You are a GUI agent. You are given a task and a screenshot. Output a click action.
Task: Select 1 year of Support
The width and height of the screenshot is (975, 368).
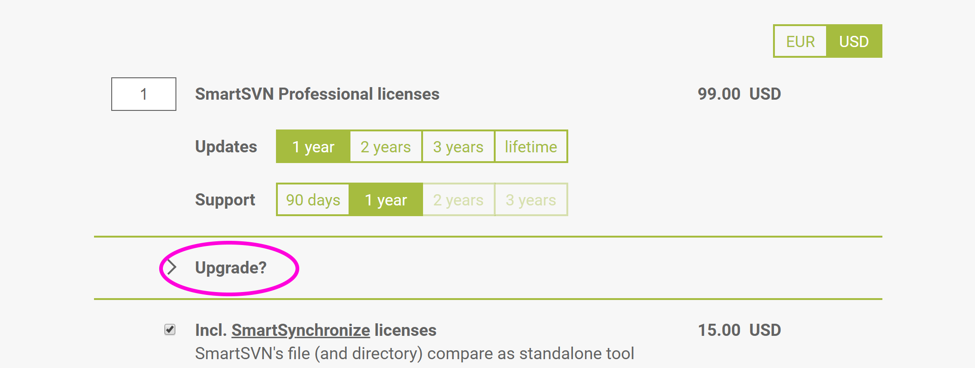(385, 199)
